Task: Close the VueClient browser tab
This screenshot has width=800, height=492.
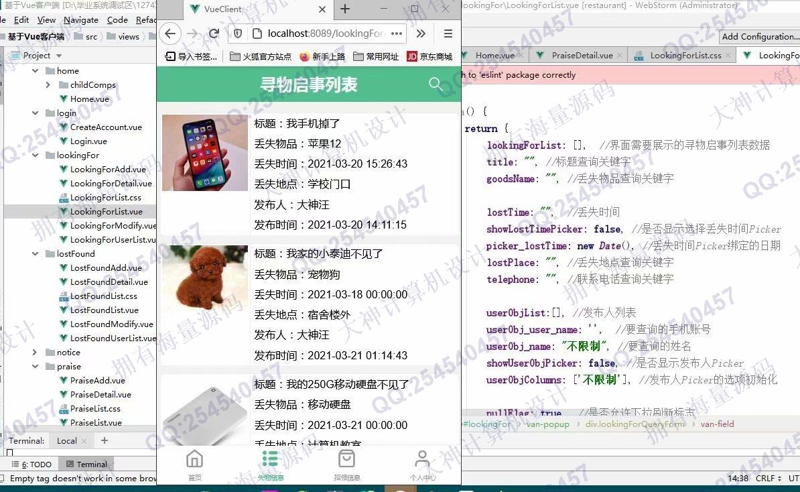Action: (x=322, y=9)
